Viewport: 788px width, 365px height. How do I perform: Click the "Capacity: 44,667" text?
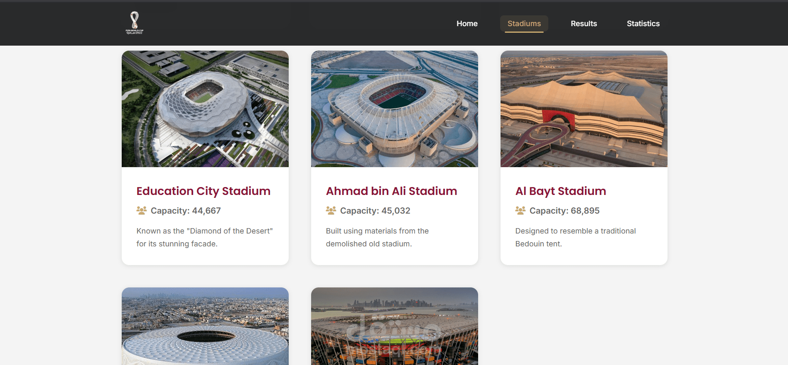[186, 211]
